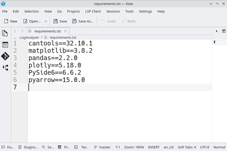Click the Soft Tabs: 4 indicator

pyautogui.click(x=187, y=147)
